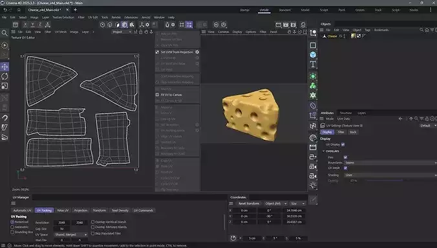This screenshot has width=437, height=248.
Task: Open Render Settings gear clapper icon
Action: tap(293, 25)
